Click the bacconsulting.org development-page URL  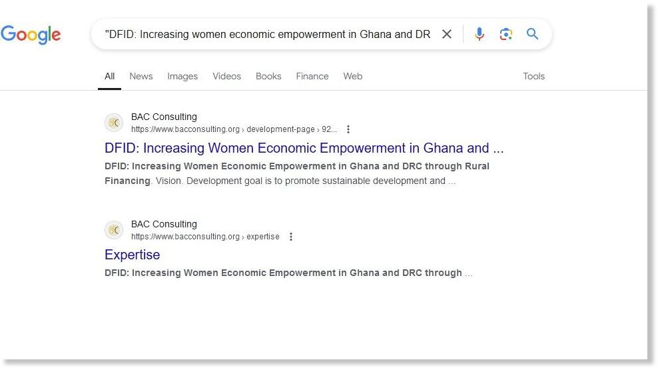pos(234,129)
